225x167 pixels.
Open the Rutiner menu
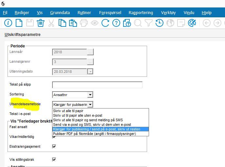(x=84, y=13)
